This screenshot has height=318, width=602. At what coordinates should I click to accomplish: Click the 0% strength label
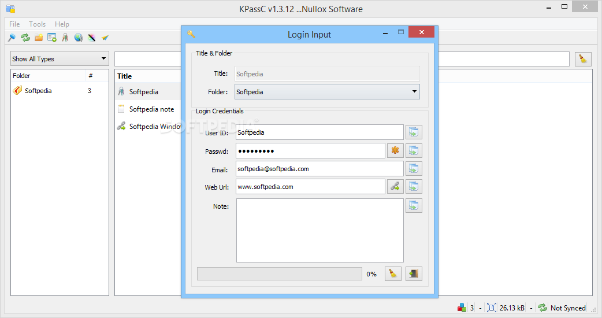click(371, 274)
